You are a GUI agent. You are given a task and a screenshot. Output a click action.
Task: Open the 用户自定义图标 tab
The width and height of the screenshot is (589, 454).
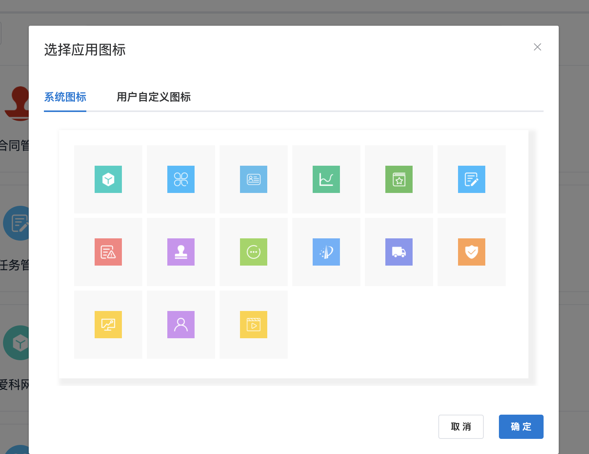[154, 97]
